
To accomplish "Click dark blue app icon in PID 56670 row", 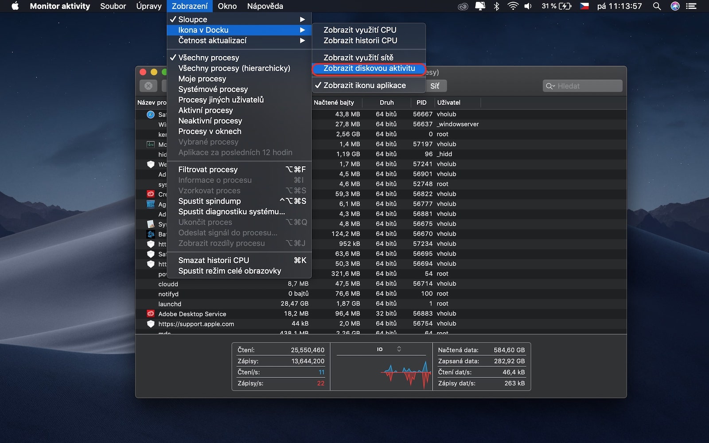I will [x=151, y=234].
